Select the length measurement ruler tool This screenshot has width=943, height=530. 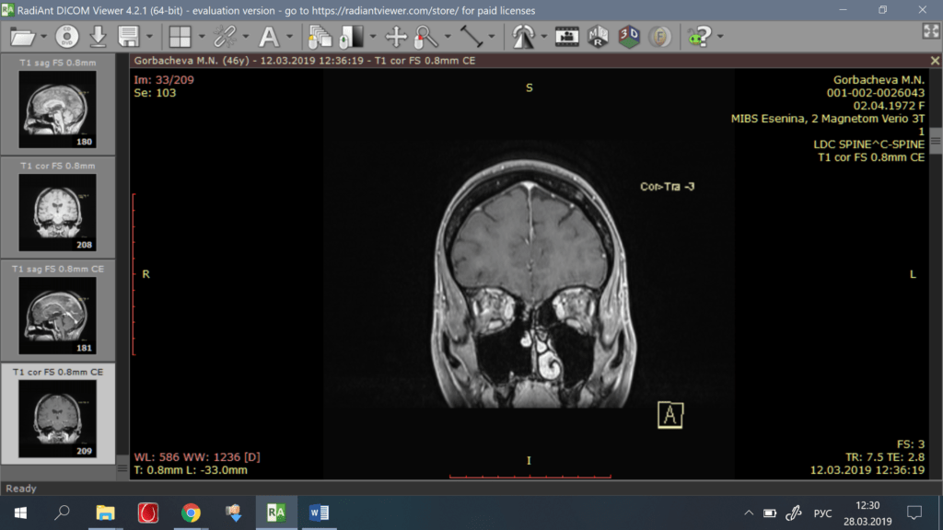[471, 37]
